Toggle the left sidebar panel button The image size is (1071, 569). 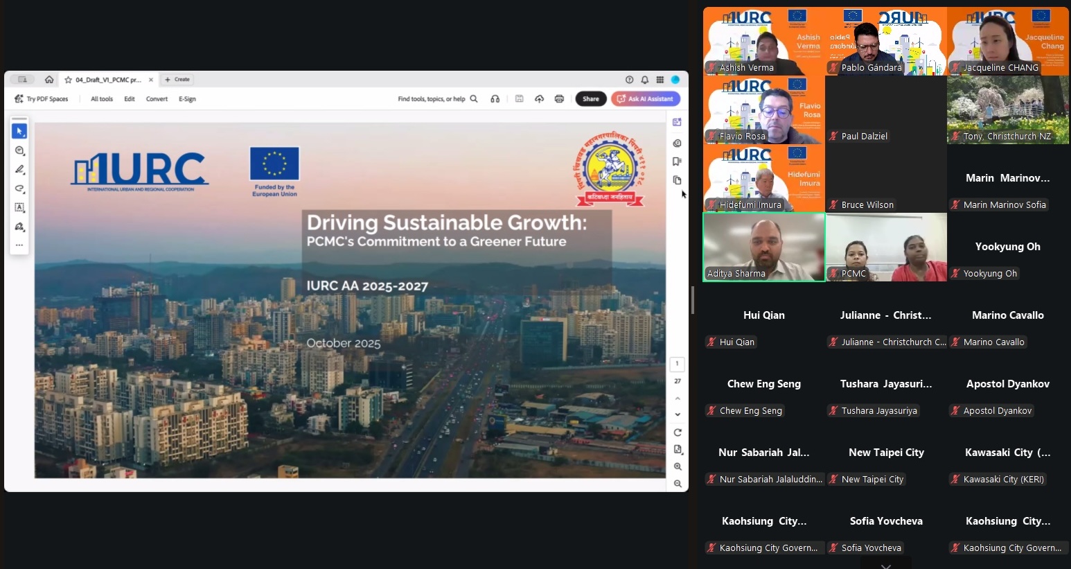point(22,80)
